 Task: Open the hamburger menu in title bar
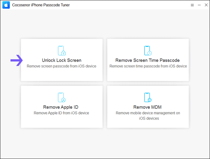point(192,5)
